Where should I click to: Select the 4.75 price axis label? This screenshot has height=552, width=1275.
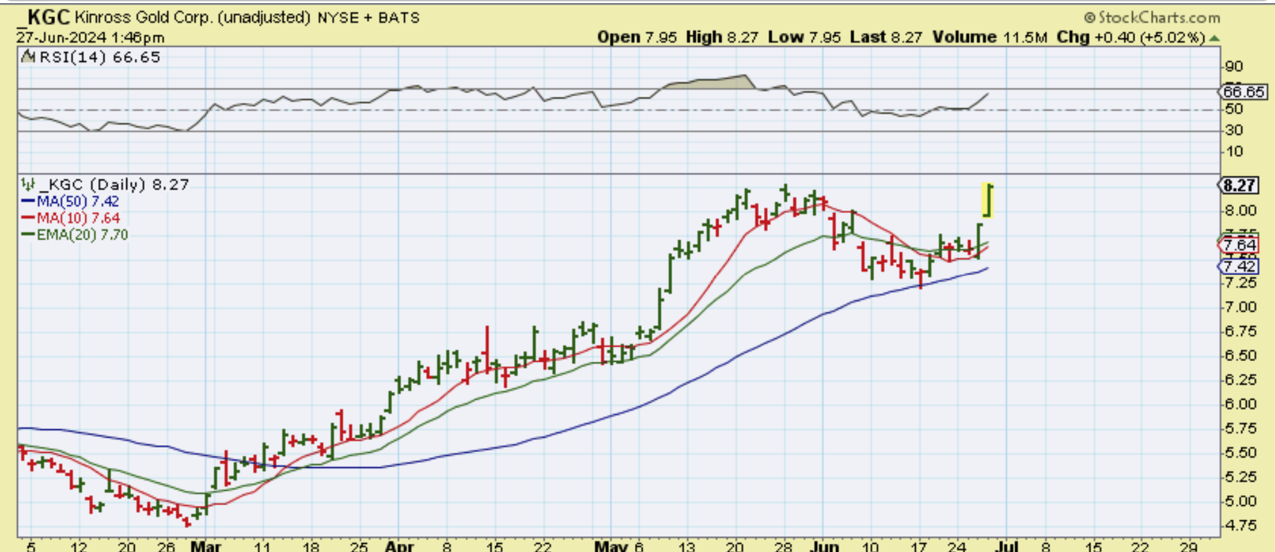(1240, 525)
